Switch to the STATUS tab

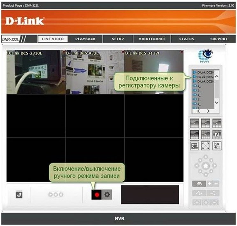coord(186,39)
